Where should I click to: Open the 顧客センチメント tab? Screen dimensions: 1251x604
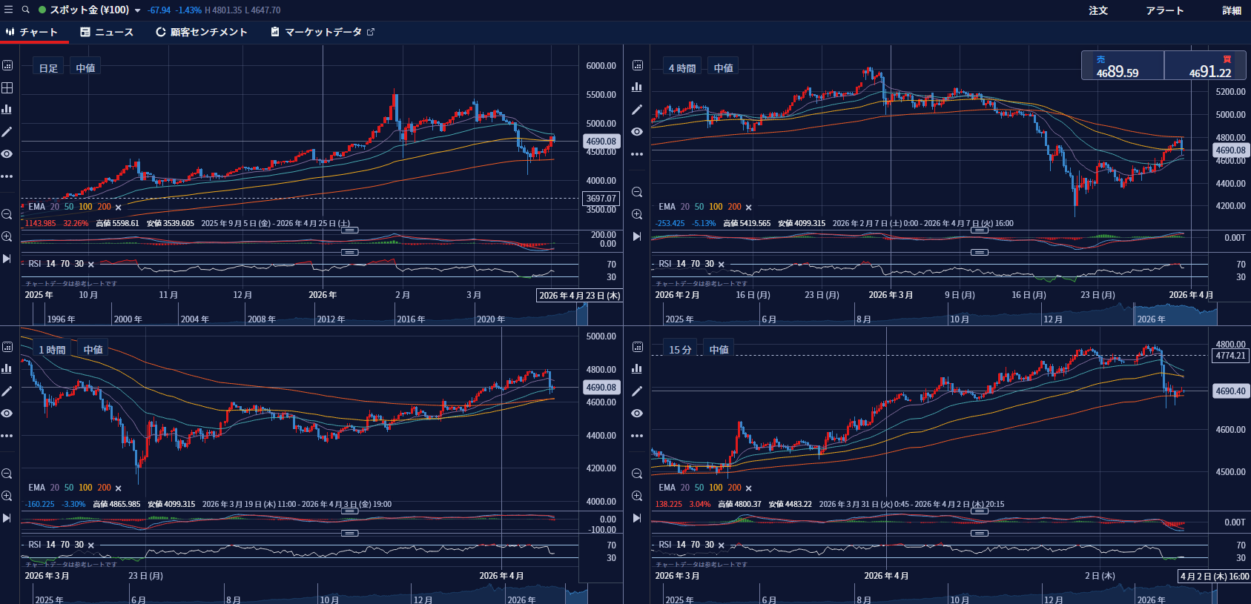202,32
